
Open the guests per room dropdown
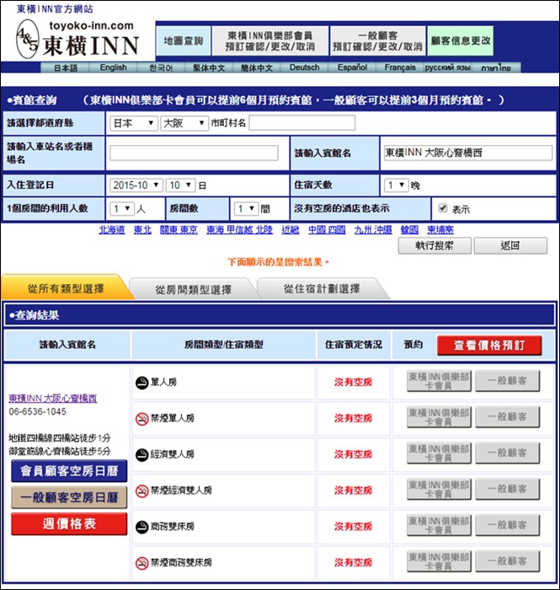coord(122,208)
